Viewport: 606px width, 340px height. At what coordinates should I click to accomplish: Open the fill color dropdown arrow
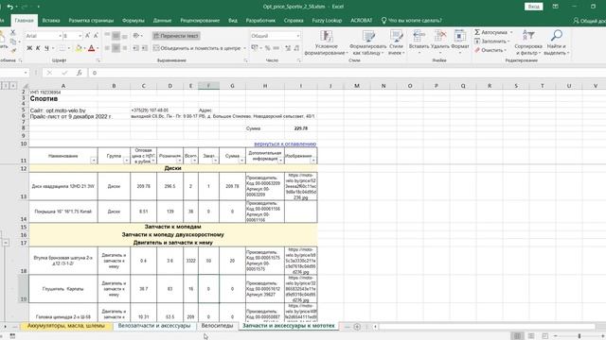click(x=84, y=48)
